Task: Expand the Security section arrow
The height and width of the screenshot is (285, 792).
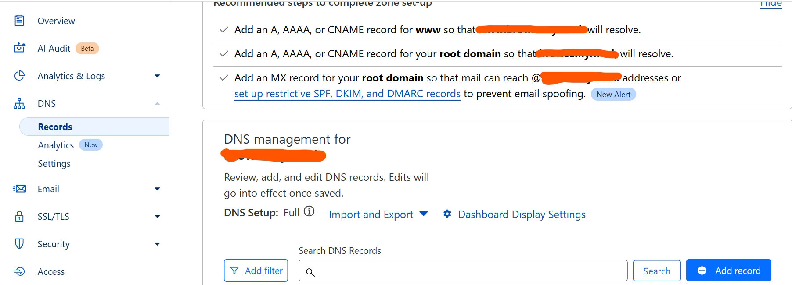Action: (x=157, y=244)
